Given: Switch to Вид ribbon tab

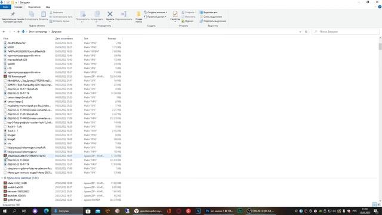Looking at the screenshot, I should tap(48, 7).
